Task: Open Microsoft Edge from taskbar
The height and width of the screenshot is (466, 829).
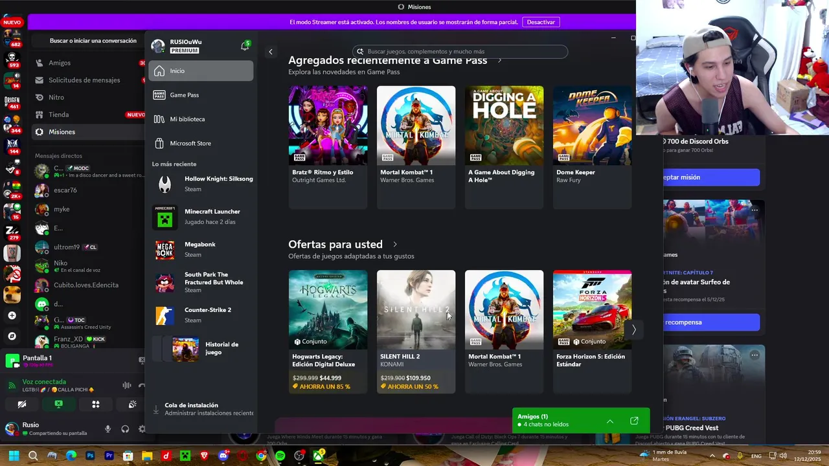Action: pos(71,456)
